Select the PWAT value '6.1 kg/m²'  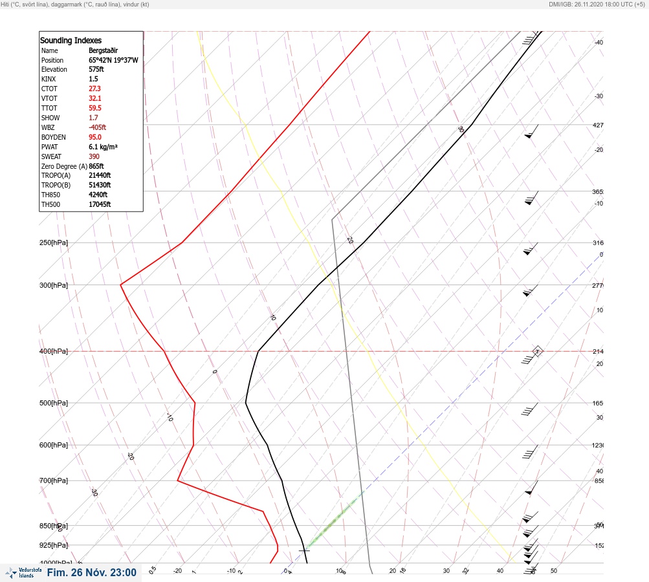tap(103, 147)
